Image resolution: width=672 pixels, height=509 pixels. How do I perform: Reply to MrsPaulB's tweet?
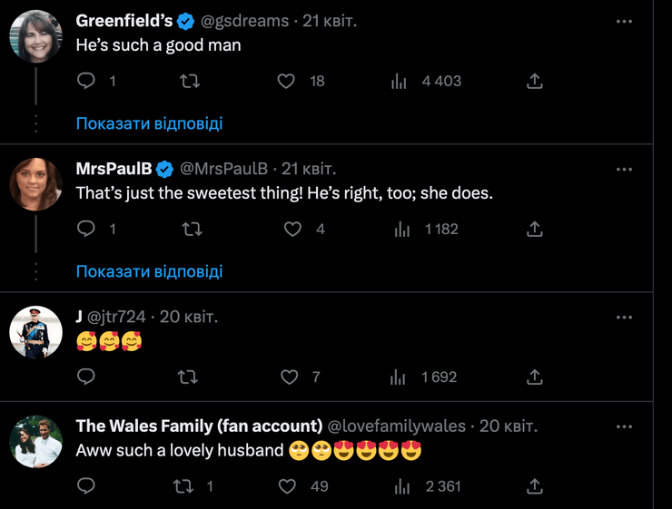pos(86,230)
